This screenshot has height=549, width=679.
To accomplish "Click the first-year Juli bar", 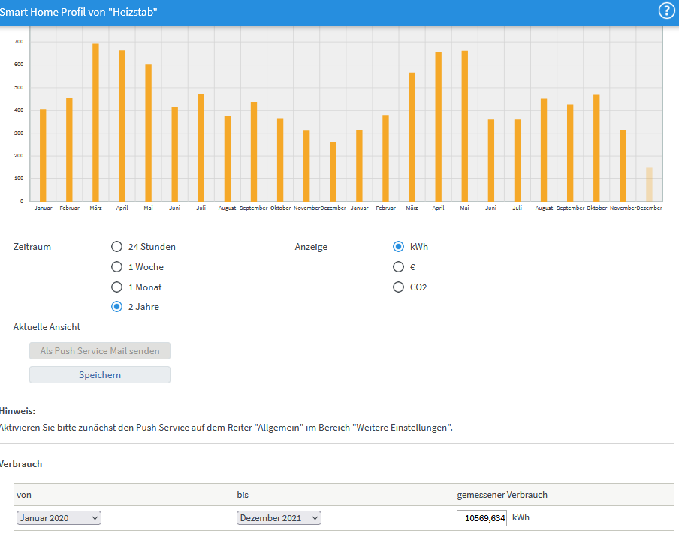I will (x=201, y=148).
